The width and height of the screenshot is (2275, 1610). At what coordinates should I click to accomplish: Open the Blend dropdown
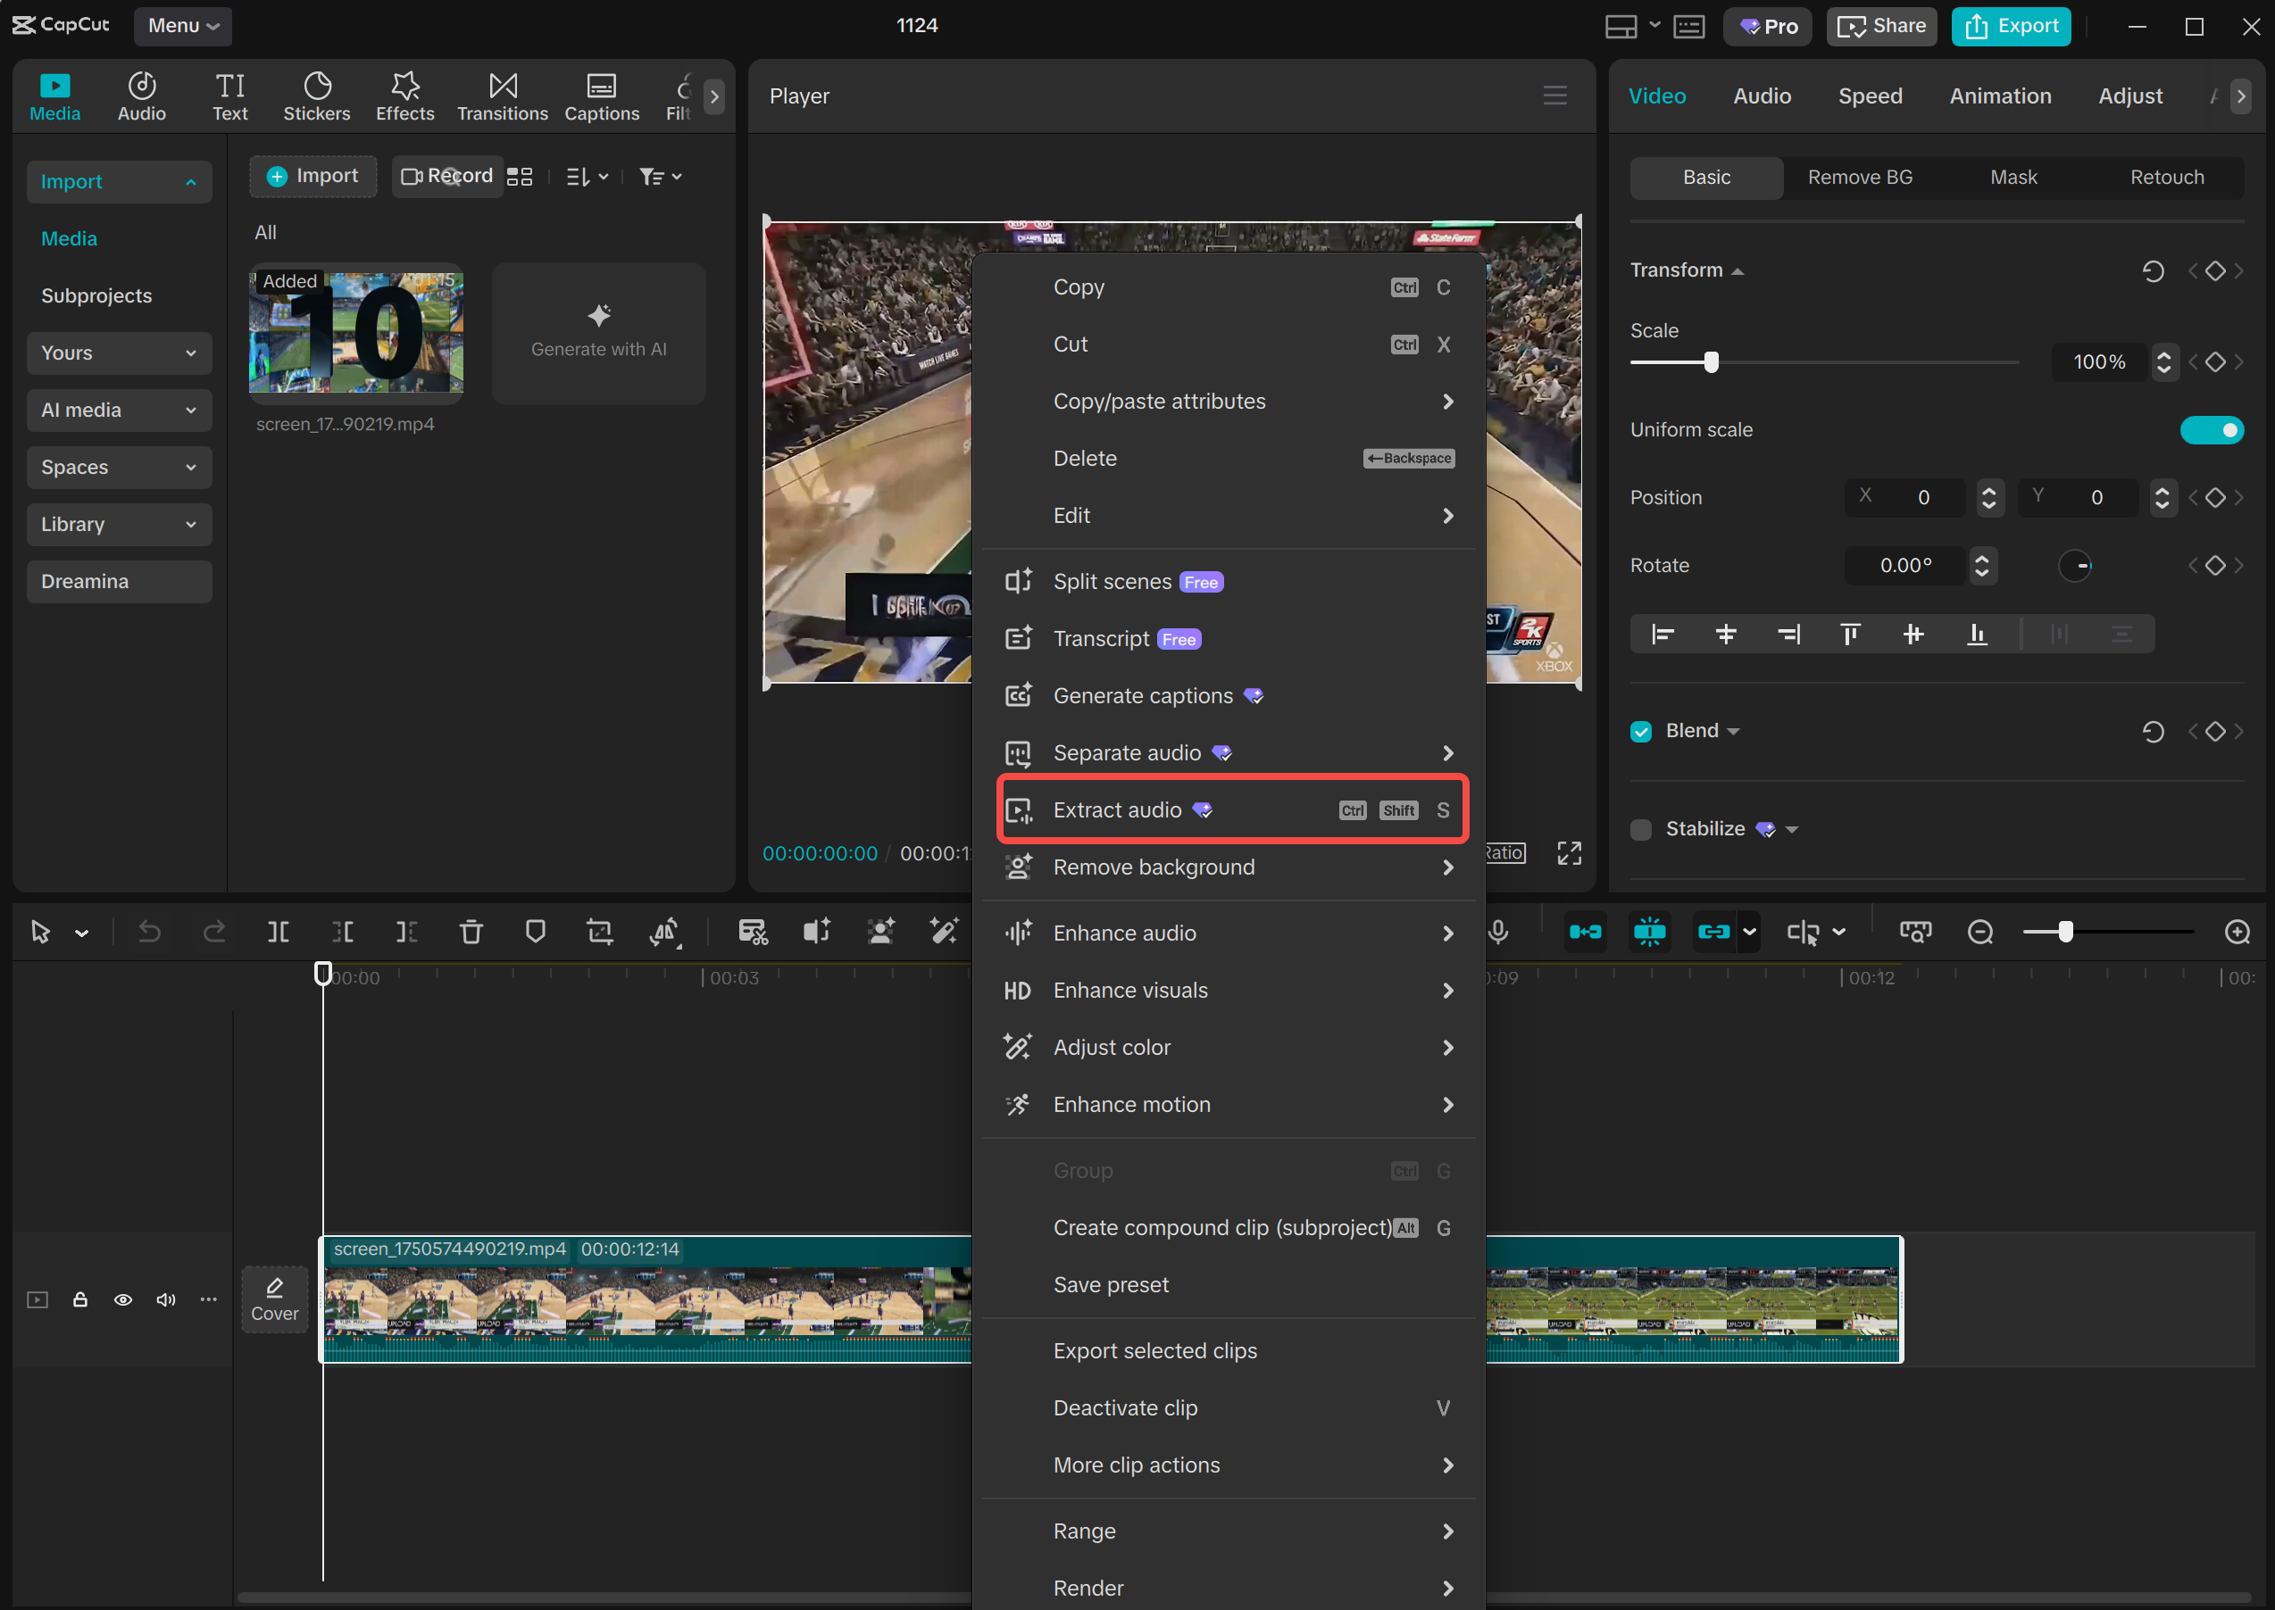pyautogui.click(x=1735, y=731)
